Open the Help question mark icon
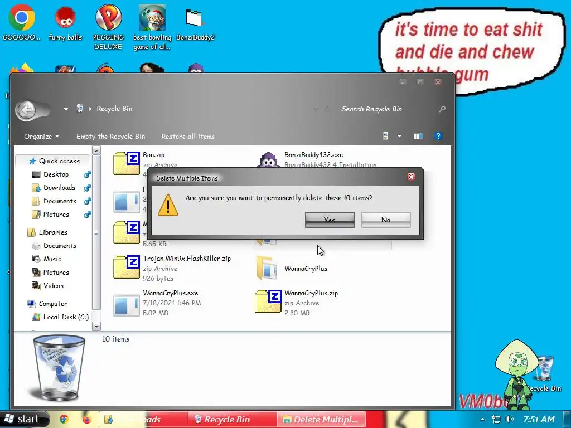The height and width of the screenshot is (428, 571). pyautogui.click(x=438, y=136)
